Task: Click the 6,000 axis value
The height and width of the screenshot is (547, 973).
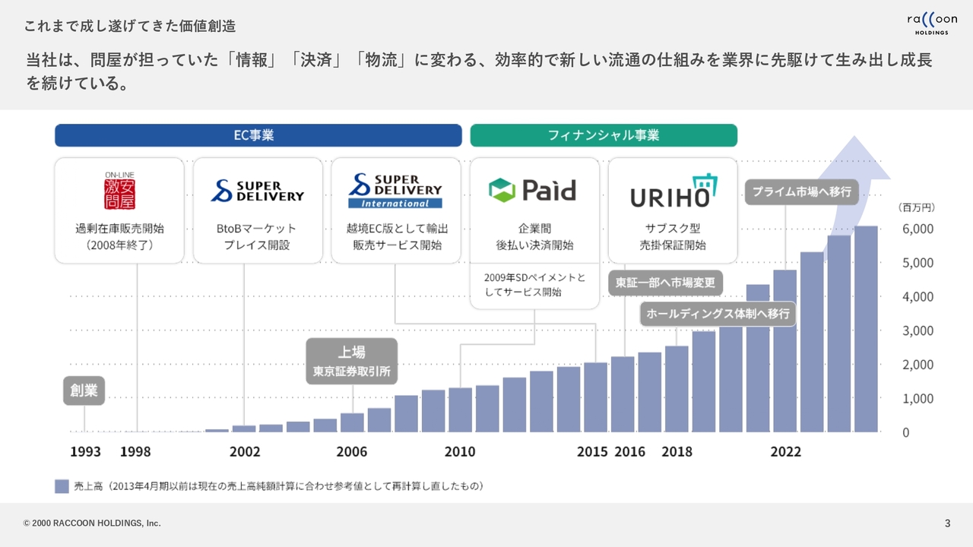Action: coord(918,229)
